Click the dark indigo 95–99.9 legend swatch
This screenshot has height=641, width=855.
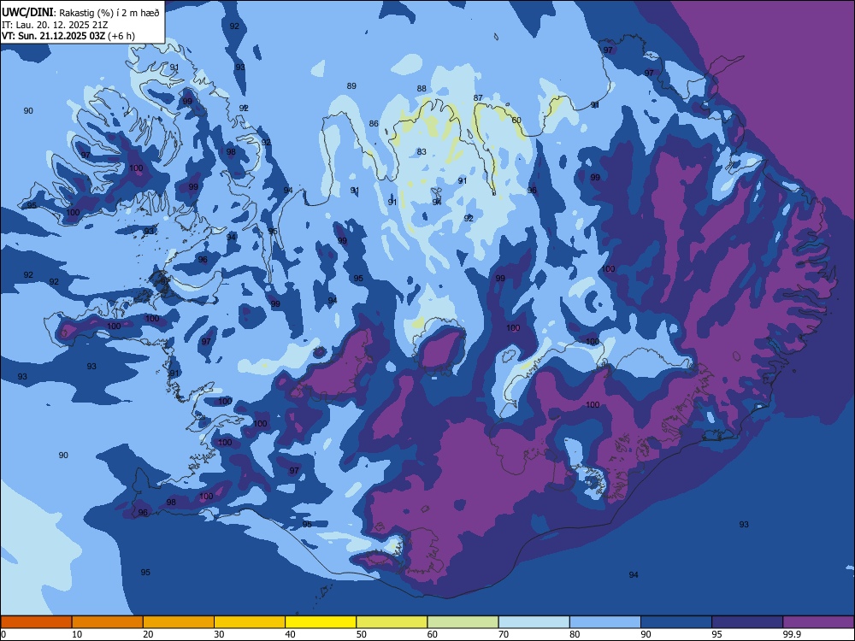(747, 622)
